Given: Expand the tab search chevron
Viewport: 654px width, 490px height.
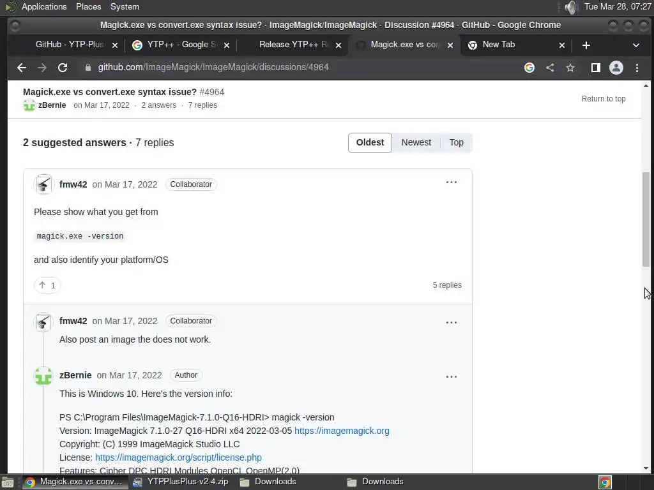Looking at the screenshot, I should point(635,45).
